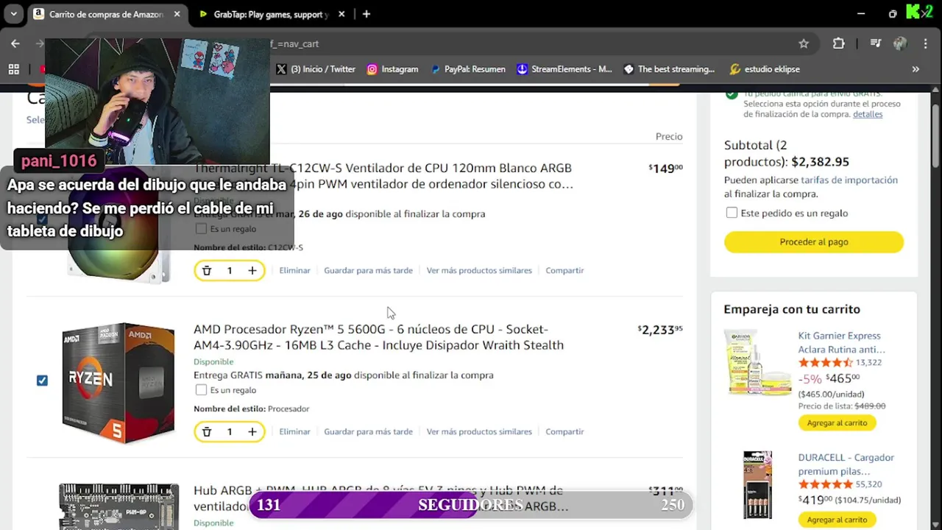Screen dimensions: 942x530
Task: Click Compartir for the Thermalright fan
Action: 564,271
